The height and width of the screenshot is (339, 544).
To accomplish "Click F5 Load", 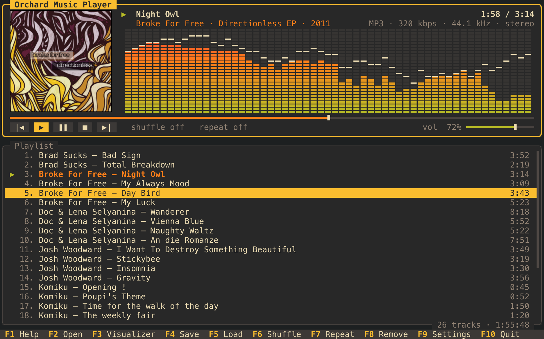I will coord(226,334).
